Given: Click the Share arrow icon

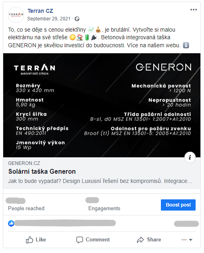Looking at the screenshot, I should tap(140, 240).
